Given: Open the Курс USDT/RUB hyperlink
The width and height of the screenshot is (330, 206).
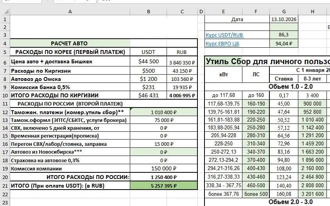Looking at the screenshot, I should (224, 35).
